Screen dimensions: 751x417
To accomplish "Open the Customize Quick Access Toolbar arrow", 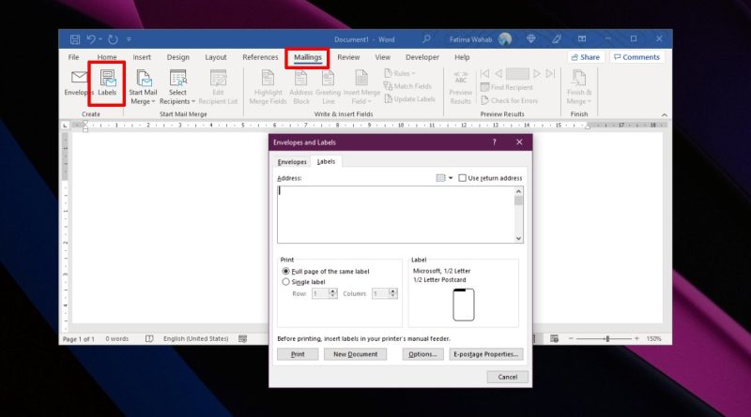I will coord(129,39).
